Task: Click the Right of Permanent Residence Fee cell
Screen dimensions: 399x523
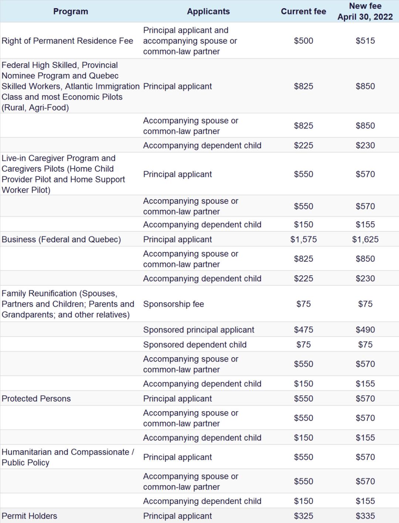Action: coord(67,41)
